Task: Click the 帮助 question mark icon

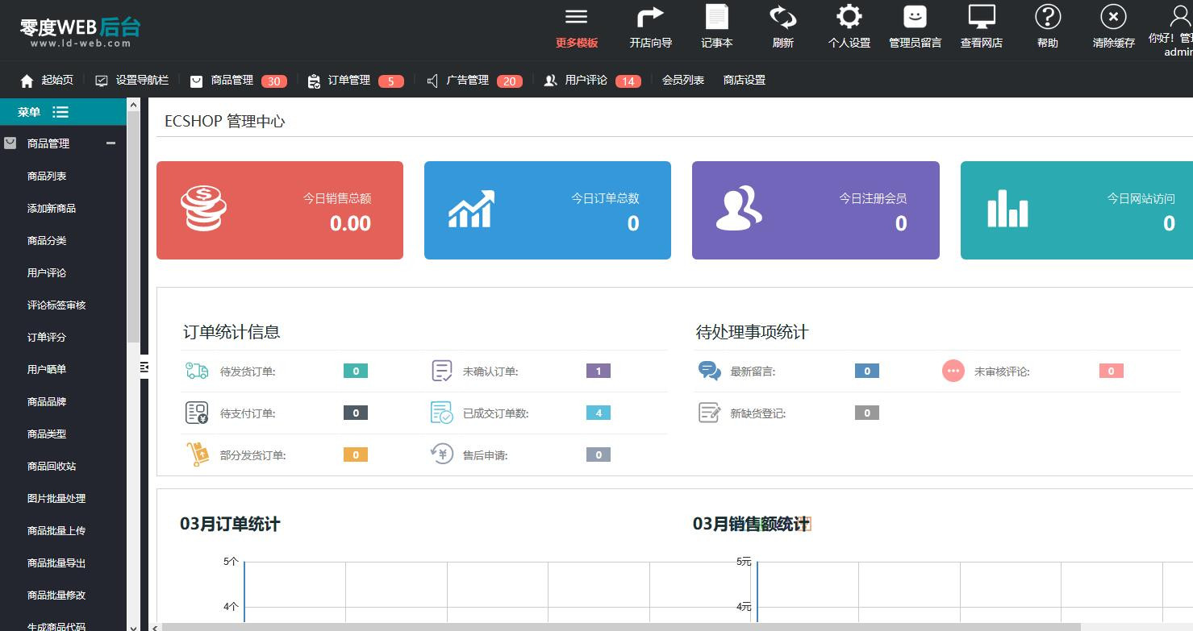Action: (1047, 17)
